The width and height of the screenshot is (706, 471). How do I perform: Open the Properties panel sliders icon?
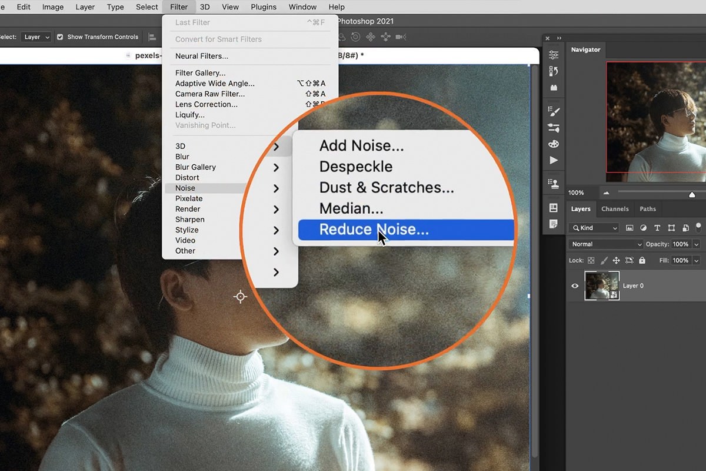(x=554, y=55)
